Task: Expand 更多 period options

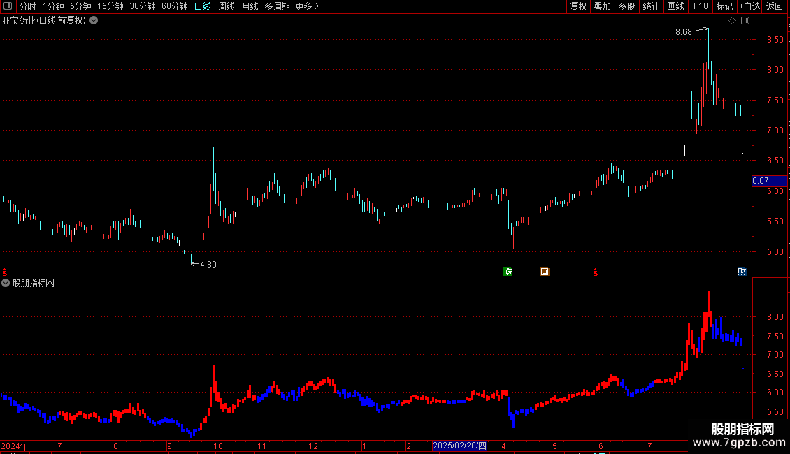Action: tap(307, 6)
